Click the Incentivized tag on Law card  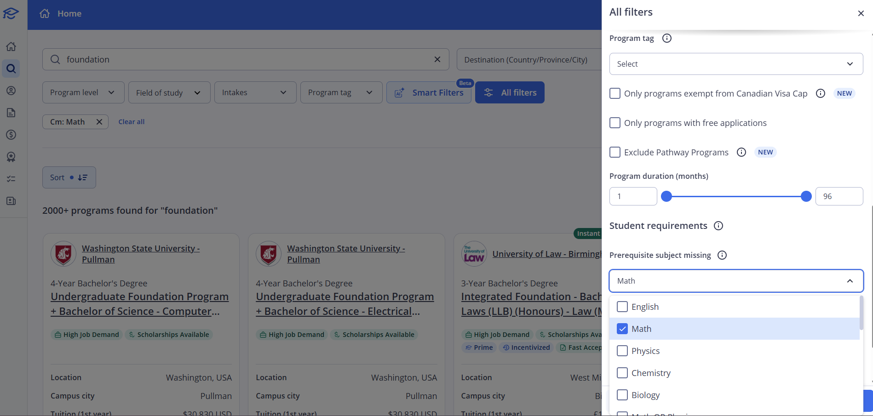click(x=526, y=348)
